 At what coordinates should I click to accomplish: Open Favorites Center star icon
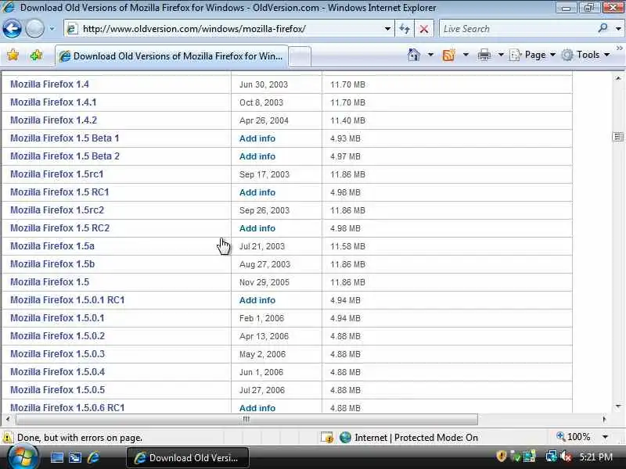pos(13,55)
